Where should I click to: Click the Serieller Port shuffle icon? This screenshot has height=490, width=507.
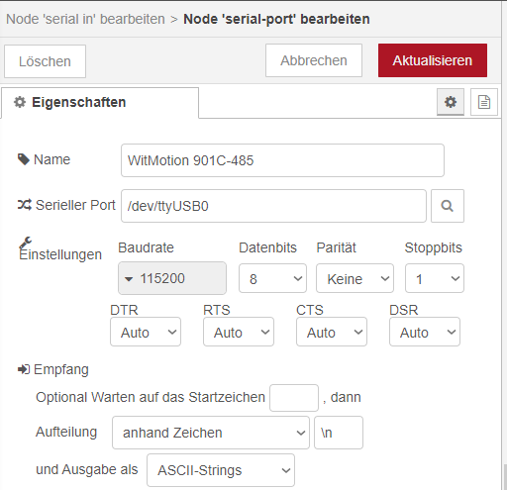pyautogui.click(x=25, y=205)
